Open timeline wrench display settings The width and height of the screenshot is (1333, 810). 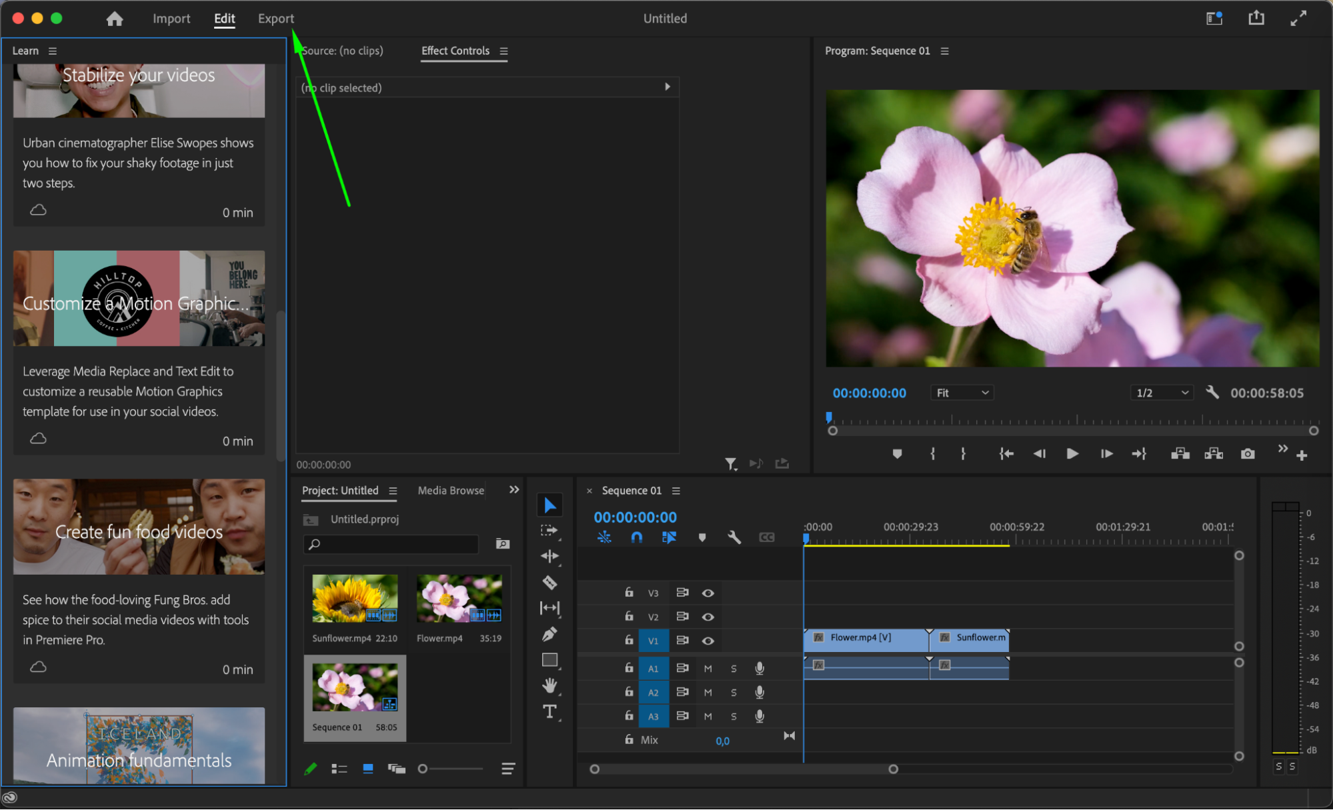pyautogui.click(x=734, y=537)
